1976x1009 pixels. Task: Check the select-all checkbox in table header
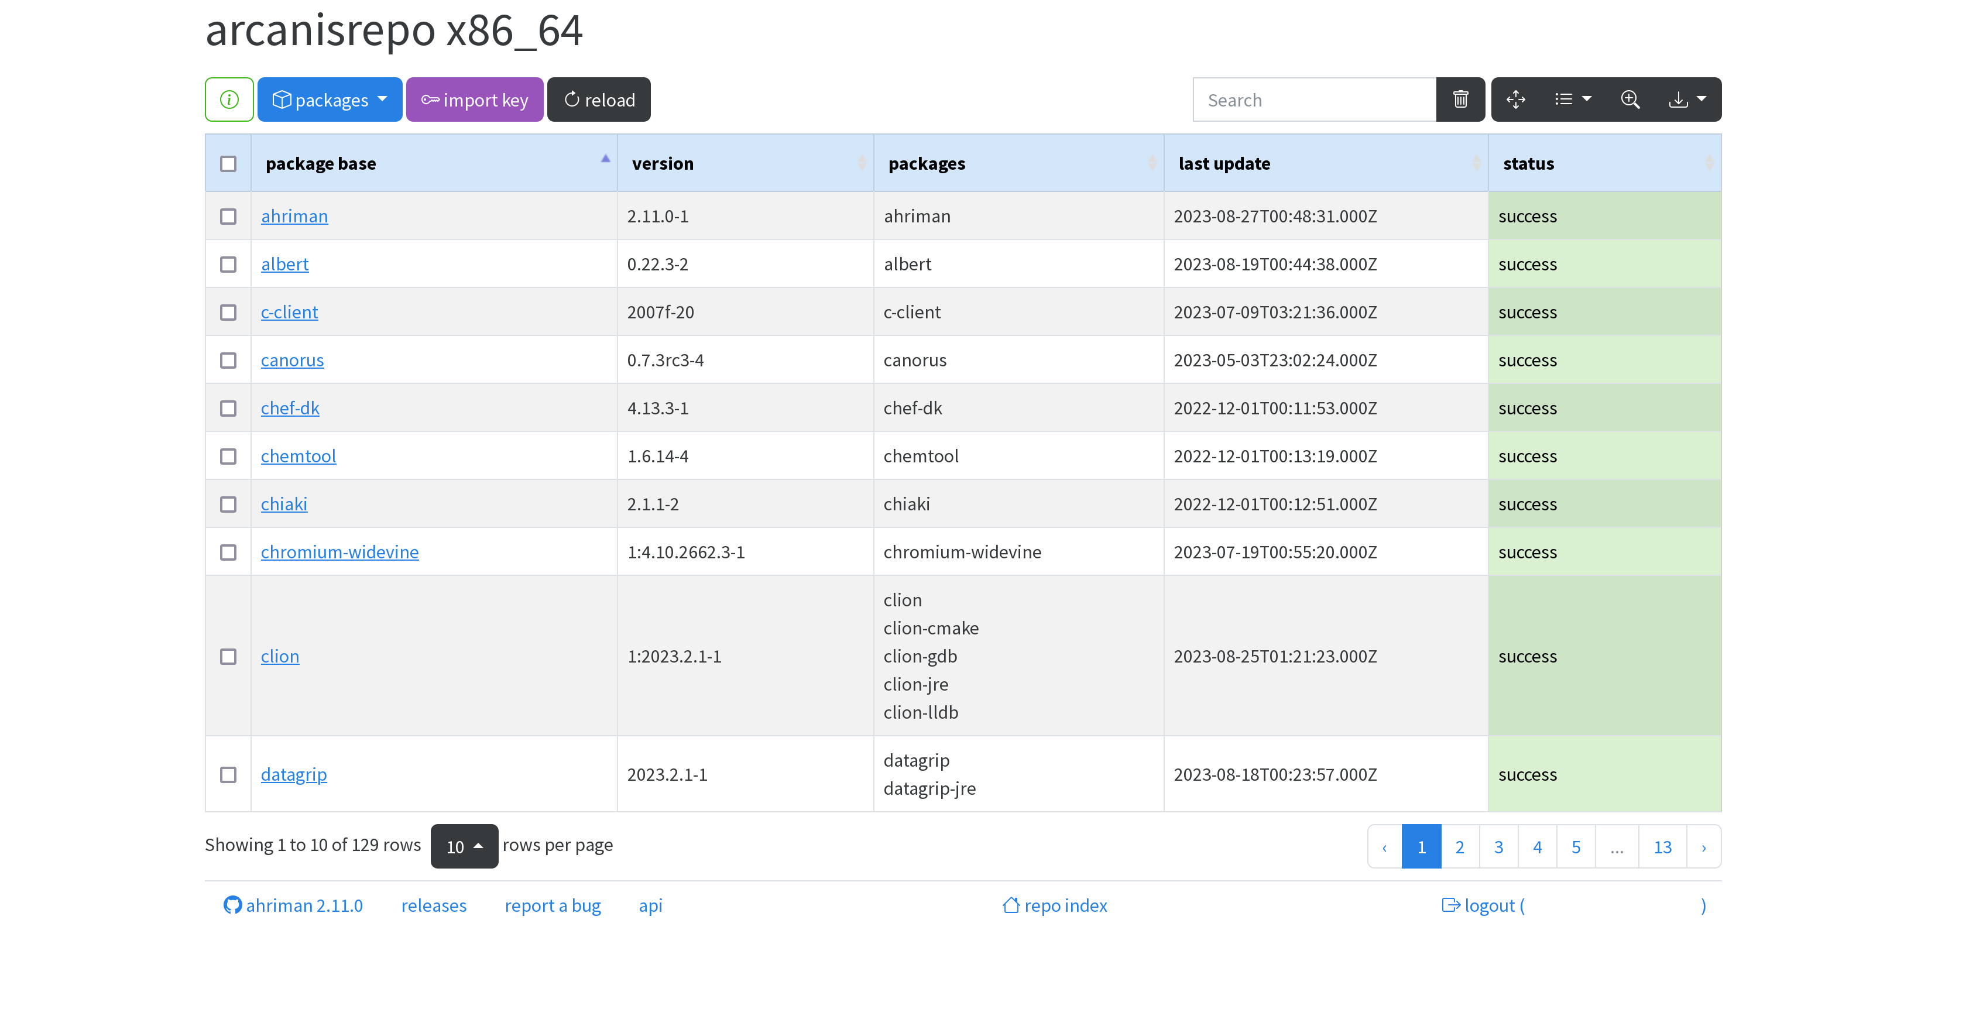tap(228, 163)
